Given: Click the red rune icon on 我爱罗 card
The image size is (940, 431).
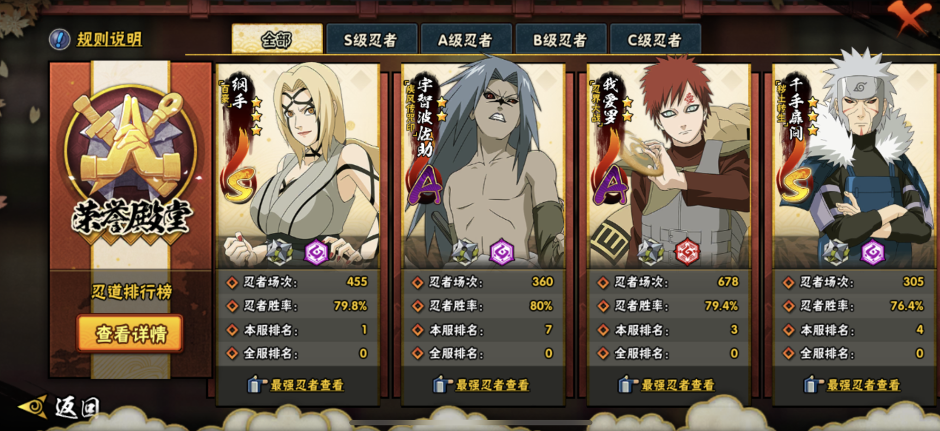Looking at the screenshot, I should [687, 253].
